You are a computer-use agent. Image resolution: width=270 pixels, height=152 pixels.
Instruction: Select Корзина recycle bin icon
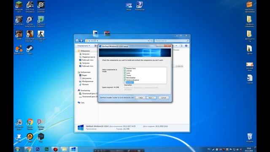pos(250,138)
